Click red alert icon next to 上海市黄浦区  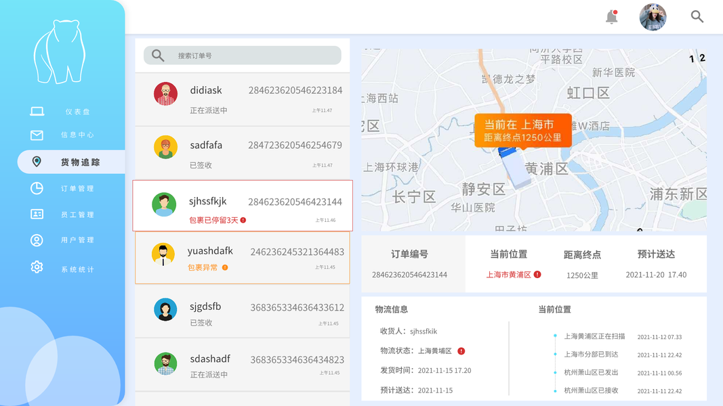(537, 274)
